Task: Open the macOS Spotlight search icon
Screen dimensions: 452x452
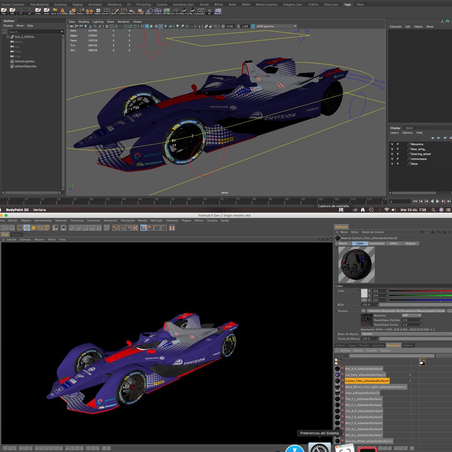Action: (x=433, y=210)
